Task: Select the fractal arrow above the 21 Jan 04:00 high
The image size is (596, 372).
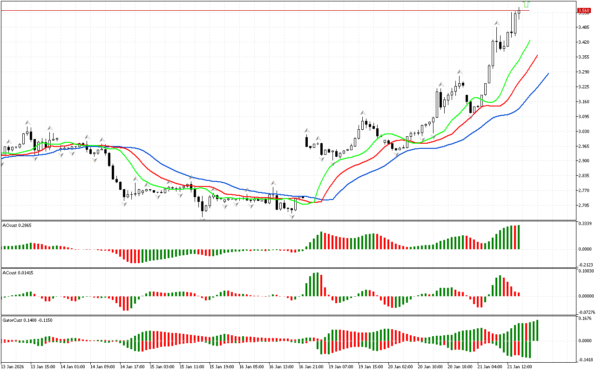Action: click(x=497, y=22)
